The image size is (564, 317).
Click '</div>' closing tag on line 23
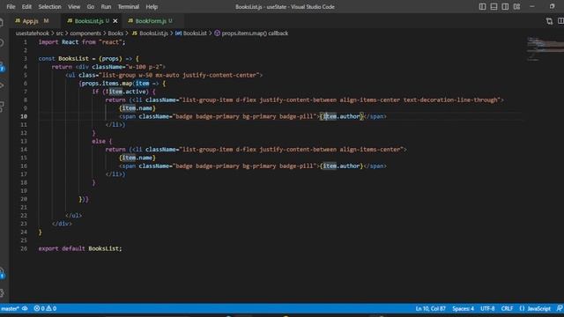[62, 224]
